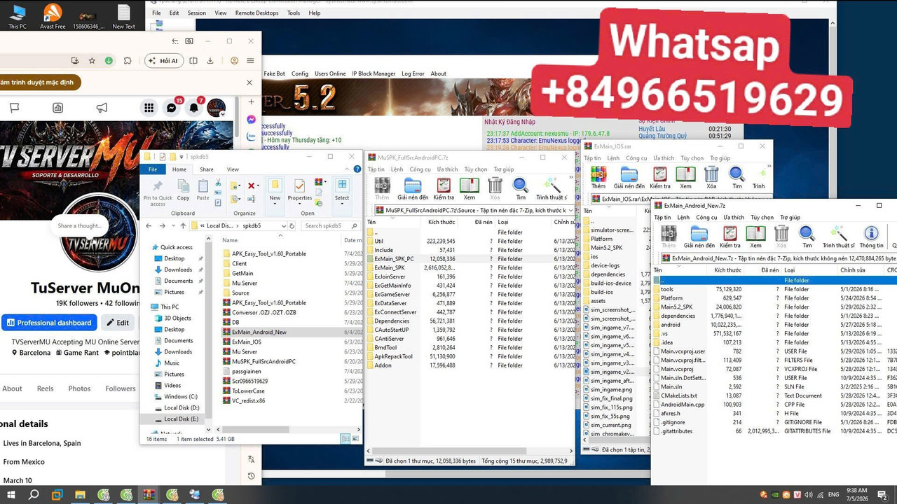Open Facebook notifications bell icon
This screenshot has height=504, width=897.
click(x=194, y=108)
